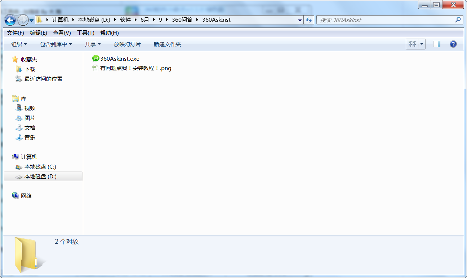Click the Back navigation arrow button
467x278 pixels.
(x=10, y=20)
